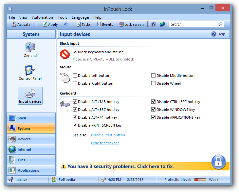Enable Disable Left button checkbox
This screenshot has height=192, width=239.
75,76
